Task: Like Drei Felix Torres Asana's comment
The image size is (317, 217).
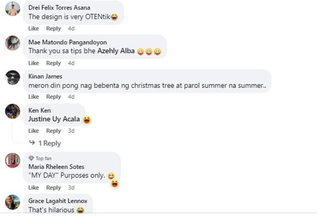Action: [33, 28]
